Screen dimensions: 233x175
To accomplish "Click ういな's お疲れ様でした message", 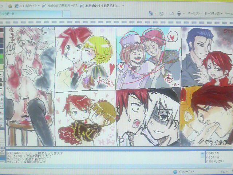I will pos(29,156).
